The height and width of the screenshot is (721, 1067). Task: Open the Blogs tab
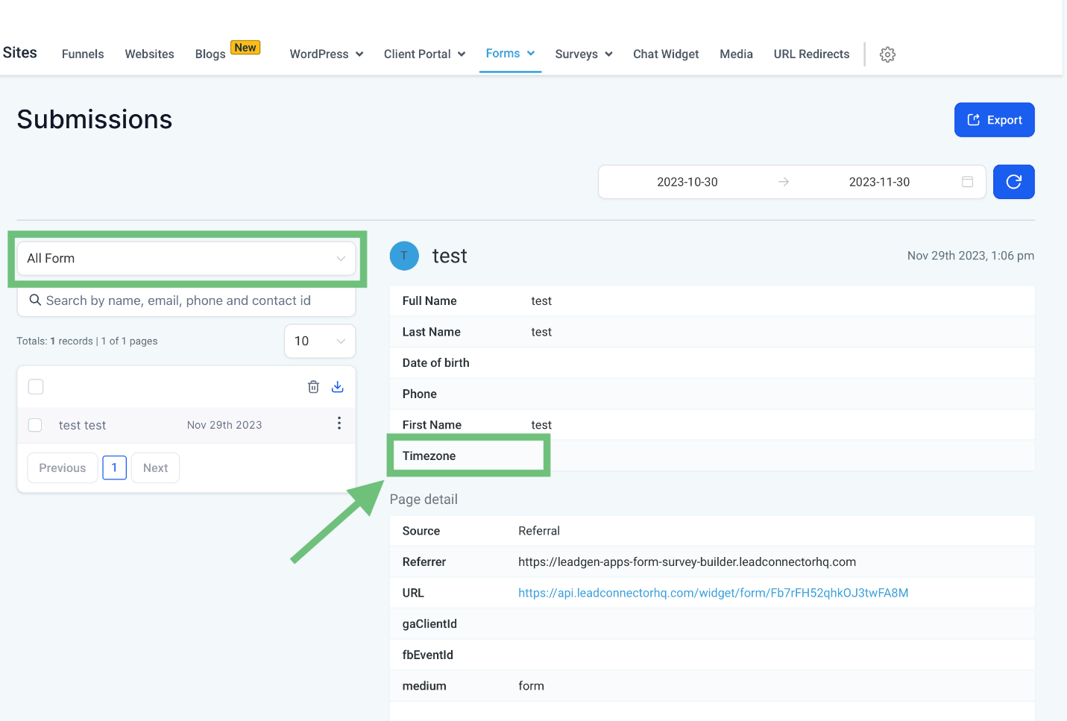(x=210, y=54)
